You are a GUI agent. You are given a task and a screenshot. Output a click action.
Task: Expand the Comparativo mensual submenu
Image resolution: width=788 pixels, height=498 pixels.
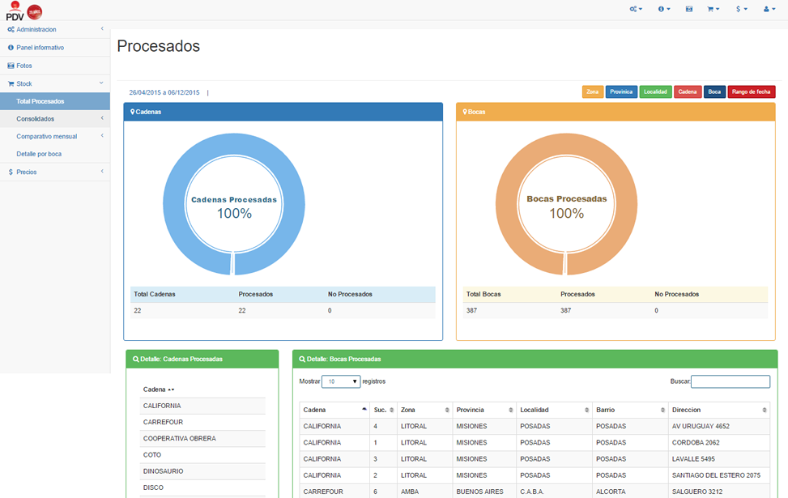click(x=55, y=137)
